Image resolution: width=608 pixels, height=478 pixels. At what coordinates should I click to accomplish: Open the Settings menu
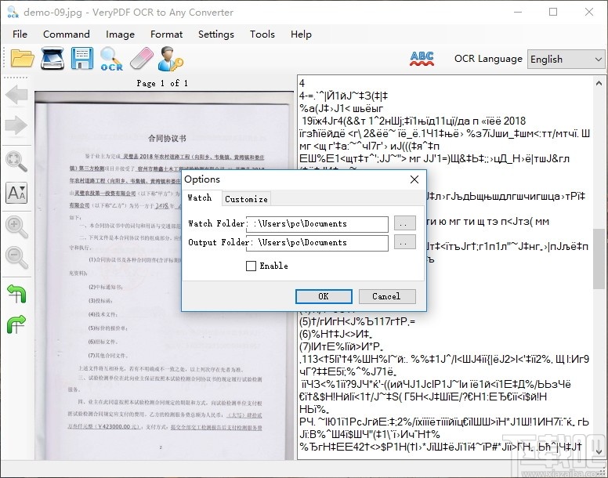(216, 34)
